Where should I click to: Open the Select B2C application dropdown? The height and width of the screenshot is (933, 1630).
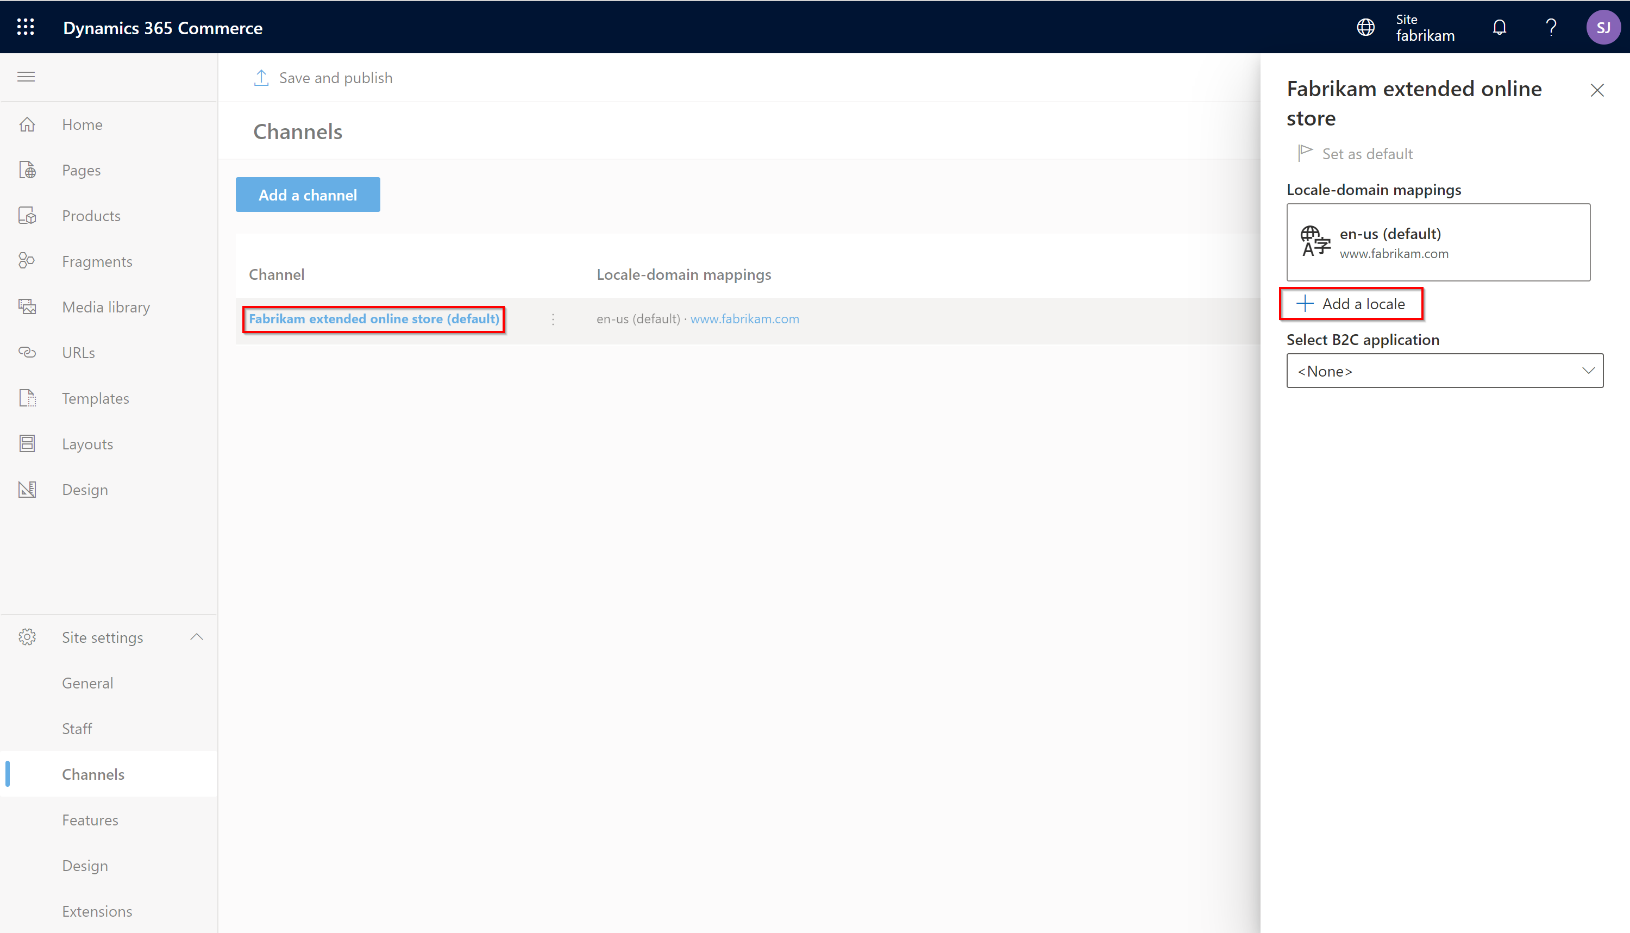[x=1445, y=371]
